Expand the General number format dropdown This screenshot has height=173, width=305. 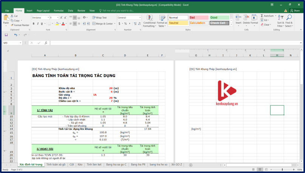click(x=140, y=18)
